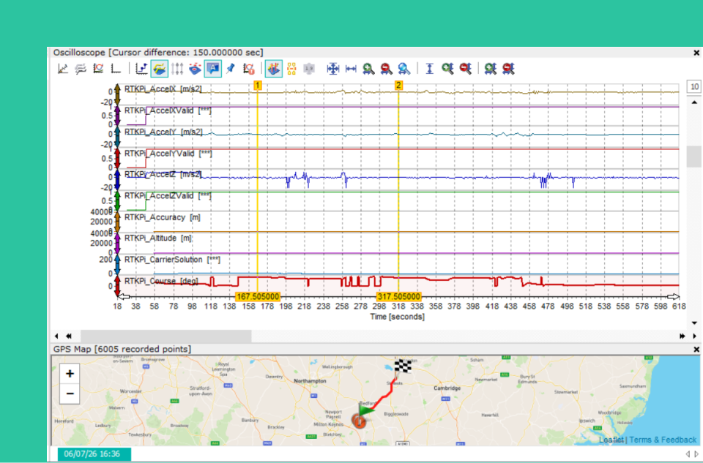The image size is (703, 463).
Task: Click the white right arrow on time axis
Action: click(674, 296)
